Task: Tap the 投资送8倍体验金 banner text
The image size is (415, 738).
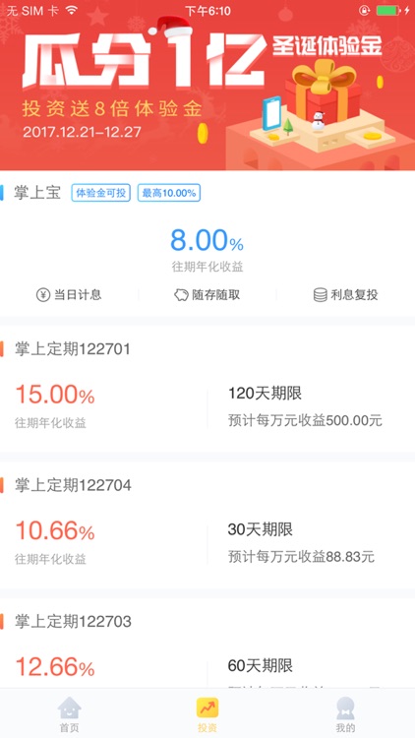Action: click(x=112, y=108)
